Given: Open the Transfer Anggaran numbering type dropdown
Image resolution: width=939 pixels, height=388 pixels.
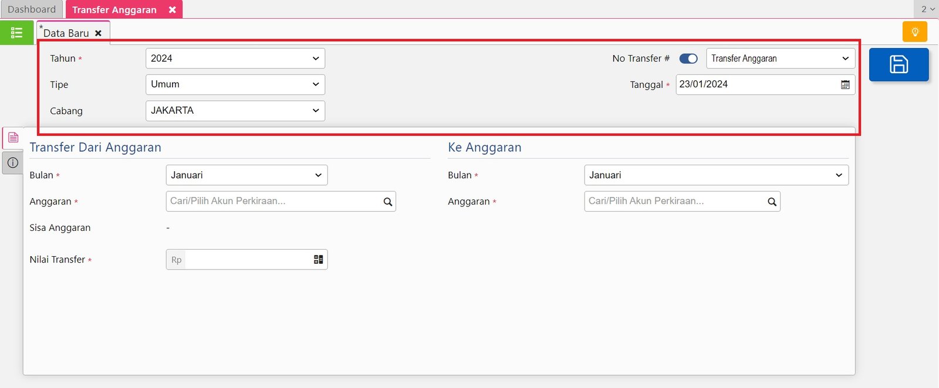Looking at the screenshot, I should point(780,59).
